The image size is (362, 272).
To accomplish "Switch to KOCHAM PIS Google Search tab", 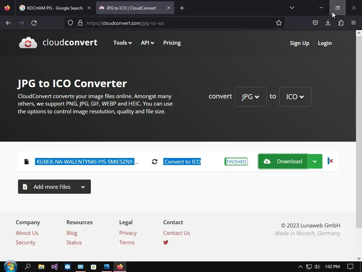I will (x=55, y=8).
